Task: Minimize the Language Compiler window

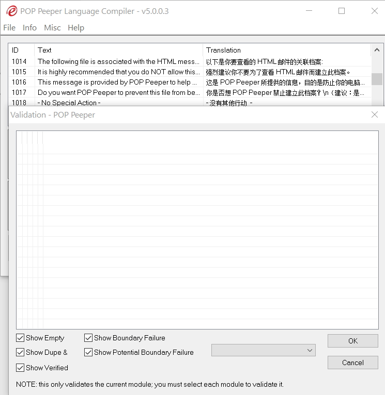Action: [309, 11]
